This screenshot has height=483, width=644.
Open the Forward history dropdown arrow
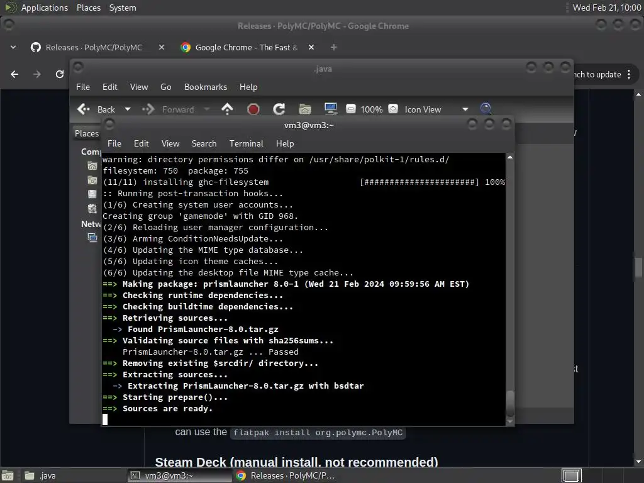[207, 109]
